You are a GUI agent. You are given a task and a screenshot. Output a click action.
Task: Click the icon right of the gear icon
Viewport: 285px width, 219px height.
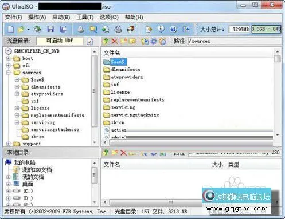point(163,41)
